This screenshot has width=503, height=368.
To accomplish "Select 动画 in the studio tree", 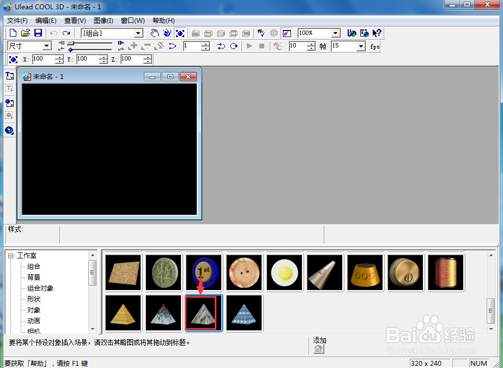I will click(x=34, y=321).
